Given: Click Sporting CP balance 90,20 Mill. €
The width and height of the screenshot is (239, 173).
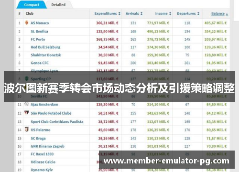Looking at the screenshot, I should [217, 79].
